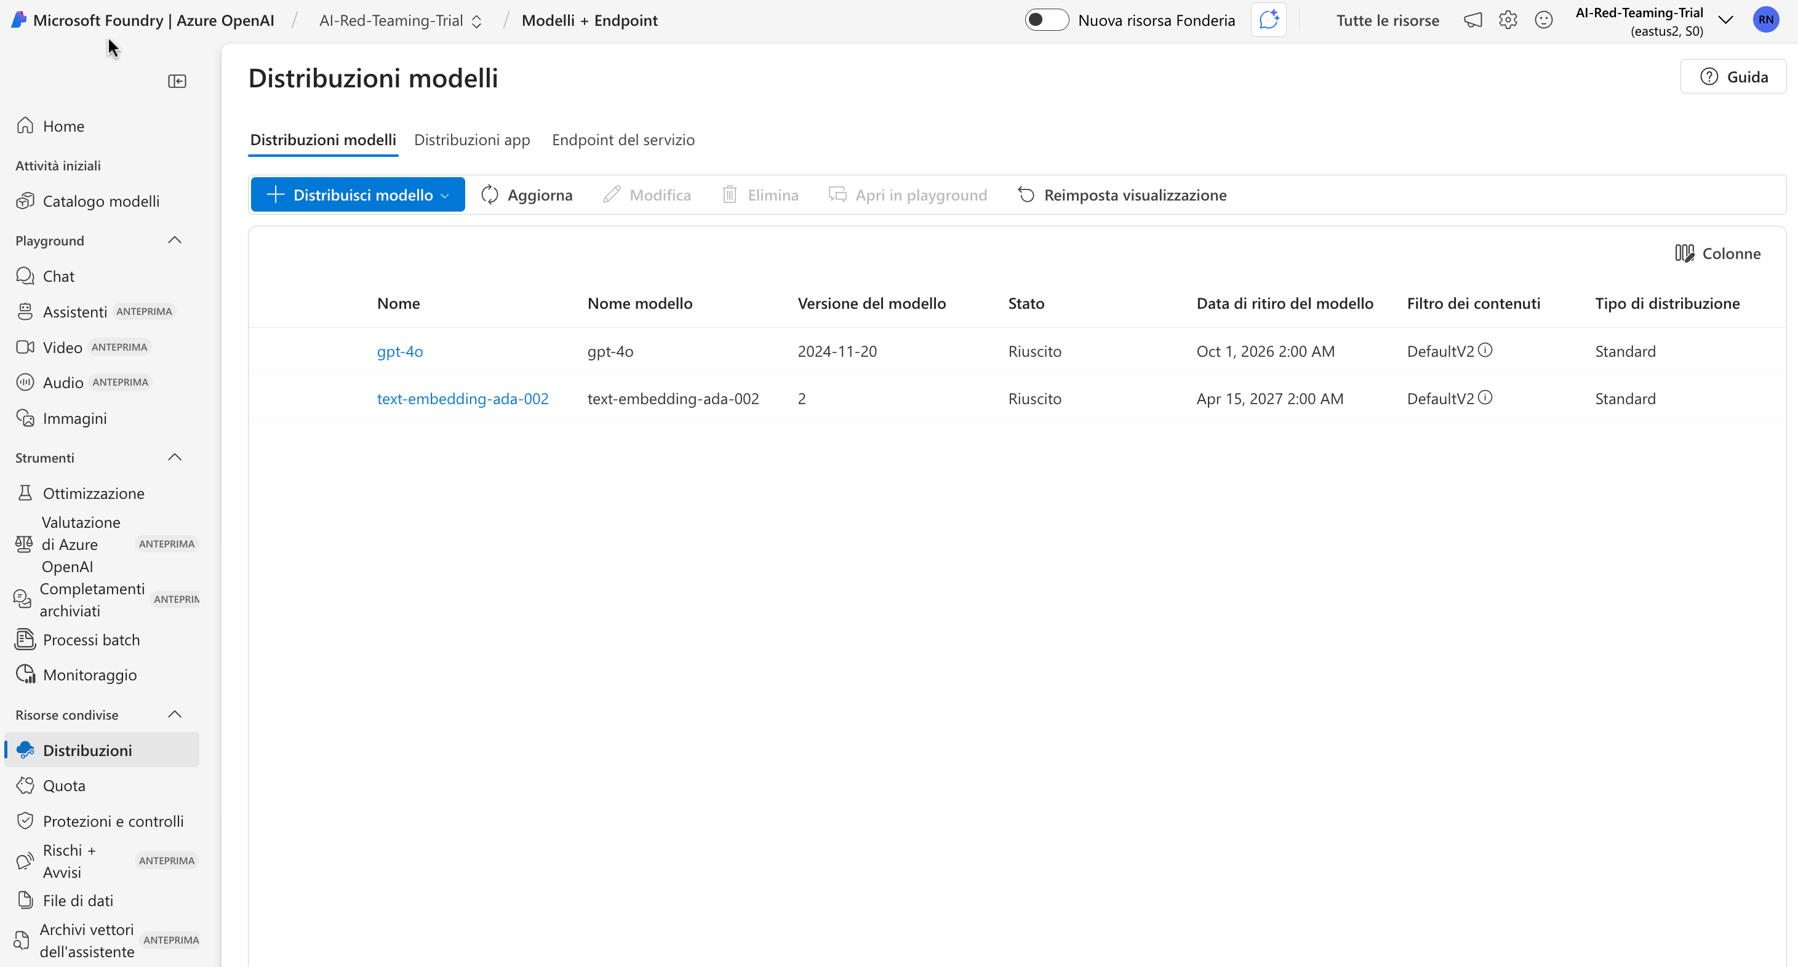This screenshot has height=967, width=1798.
Task: Open the Distribuisci modello dropdown
Action: (358, 194)
